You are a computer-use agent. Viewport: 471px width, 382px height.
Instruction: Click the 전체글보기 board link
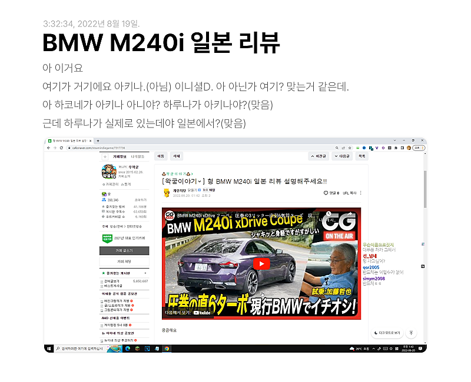(x=112, y=282)
